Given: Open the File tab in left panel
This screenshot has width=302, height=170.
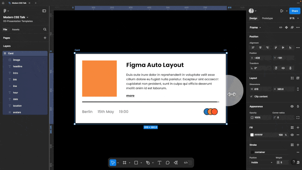Looking at the screenshot, I should pyautogui.click(x=5, y=29).
